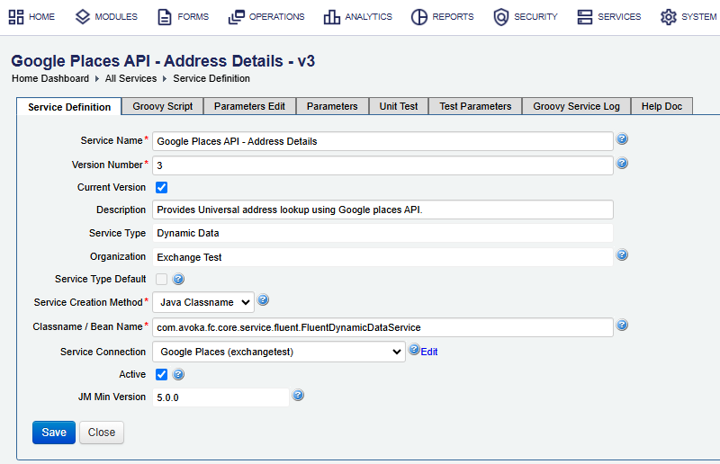Open the Services menu
Screen dimensions: 720x464
pos(609,17)
